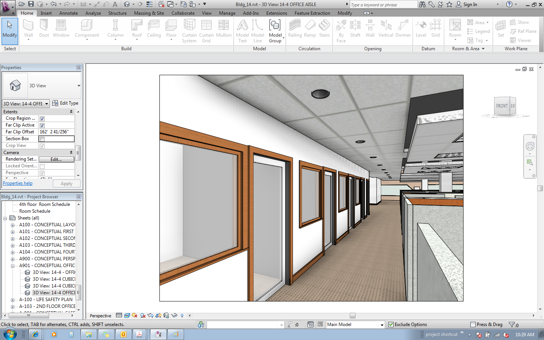Click the FRONT face of the ViewCube
Viewport: 544px width, 340px height.
point(502,106)
